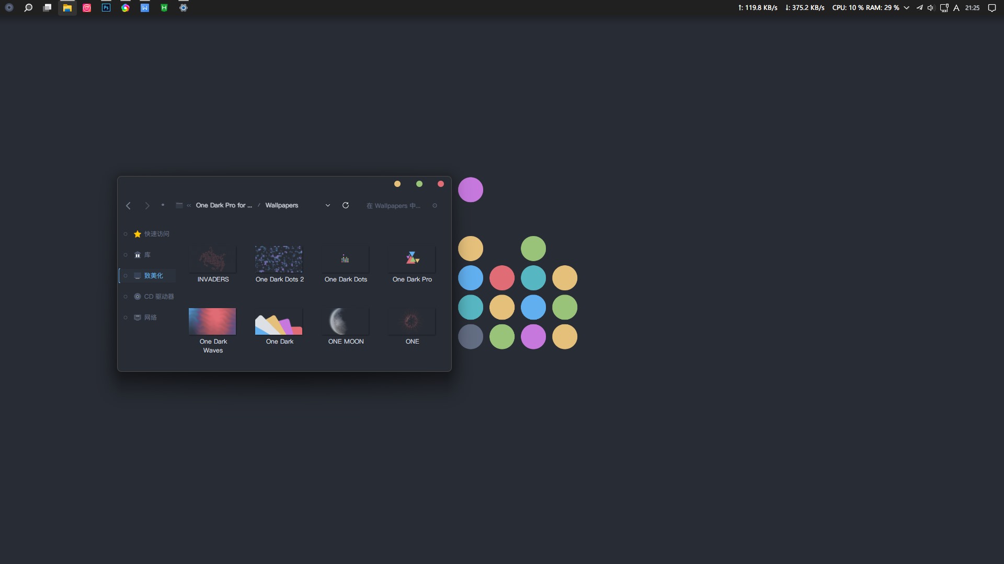The height and width of the screenshot is (564, 1004).
Task: Open the notification center icon
Action: click(x=991, y=8)
